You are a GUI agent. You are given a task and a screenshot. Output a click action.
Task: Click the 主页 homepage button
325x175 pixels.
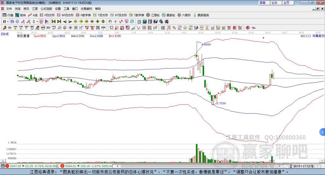pos(288,3)
